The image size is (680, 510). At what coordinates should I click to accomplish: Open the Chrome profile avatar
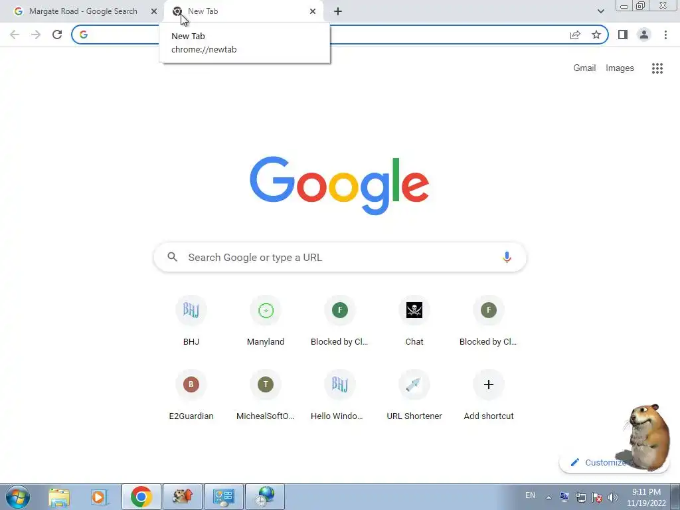(644, 35)
